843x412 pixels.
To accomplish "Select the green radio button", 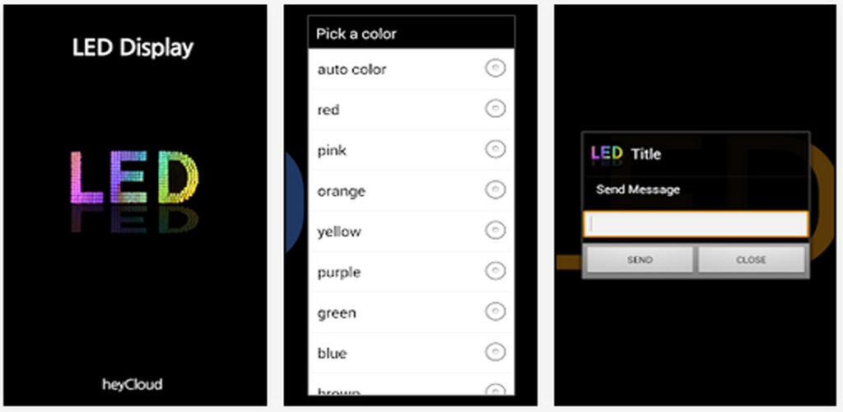I will (x=495, y=311).
